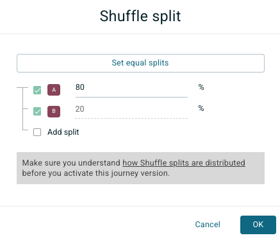Click the Make sure you understand text
The width and height of the screenshot is (280, 240).
(71, 163)
